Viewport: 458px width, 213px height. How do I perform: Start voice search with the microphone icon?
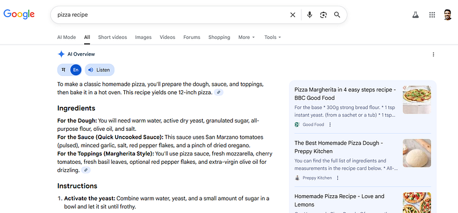(310, 15)
